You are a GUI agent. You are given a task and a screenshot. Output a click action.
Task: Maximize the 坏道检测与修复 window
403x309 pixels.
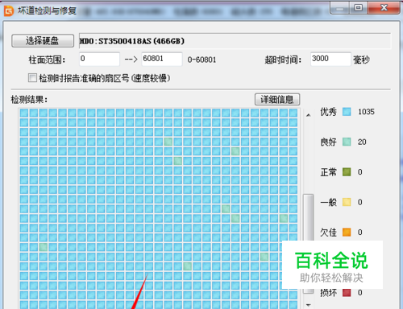tap(358, 8)
